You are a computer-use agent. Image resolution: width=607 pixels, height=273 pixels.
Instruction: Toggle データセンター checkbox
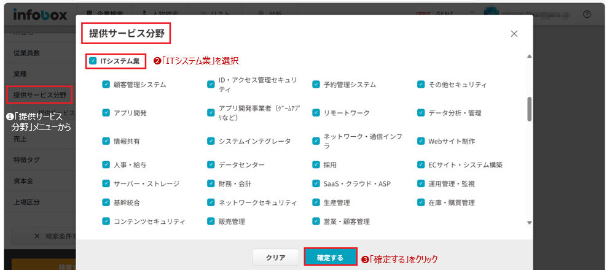point(211,165)
